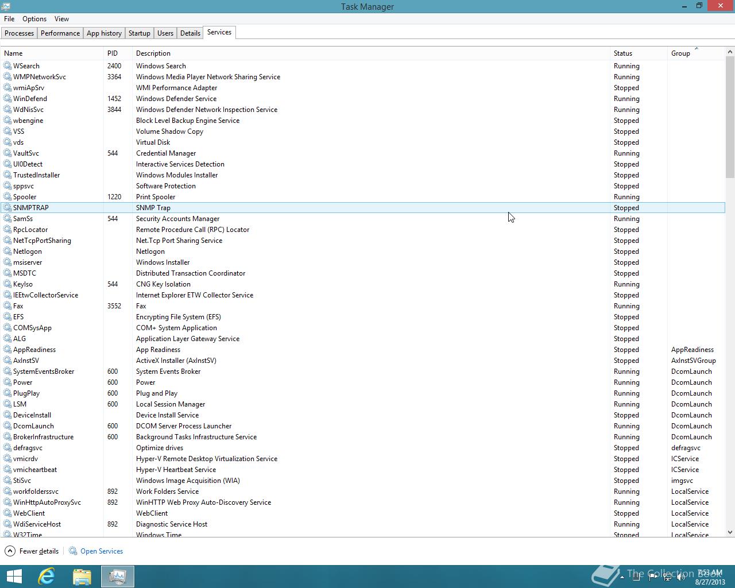Switch to the Users tab
The width and height of the screenshot is (735, 588).
tap(165, 33)
